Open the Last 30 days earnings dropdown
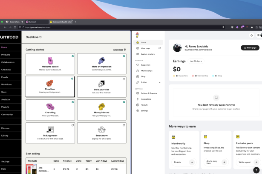The image size is (262, 174). tap(196, 61)
